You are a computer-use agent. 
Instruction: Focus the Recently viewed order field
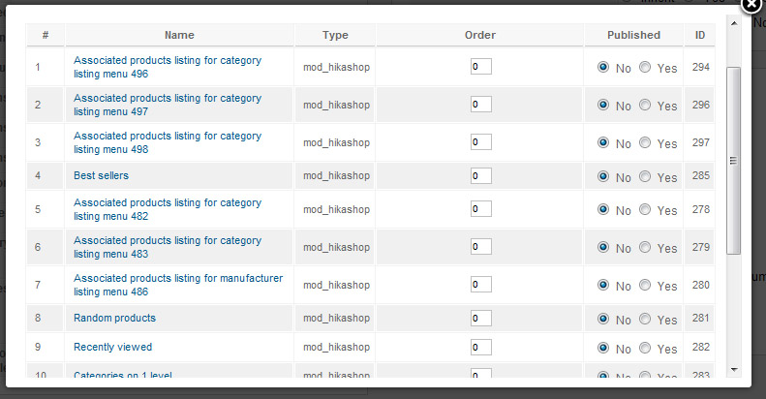[x=480, y=348]
